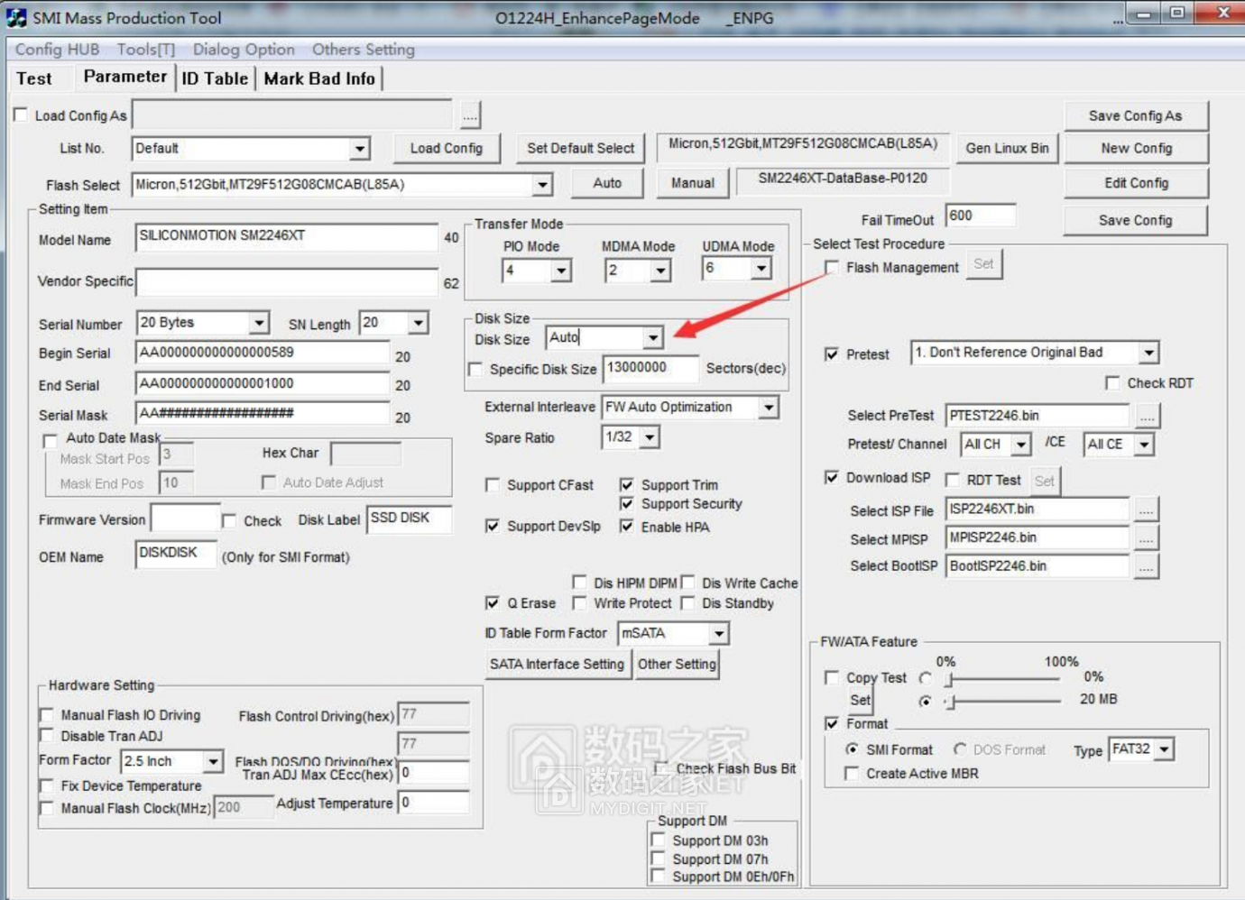1245x900 pixels.
Task: Open the Tools[T] menu
Action: [146, 50]
